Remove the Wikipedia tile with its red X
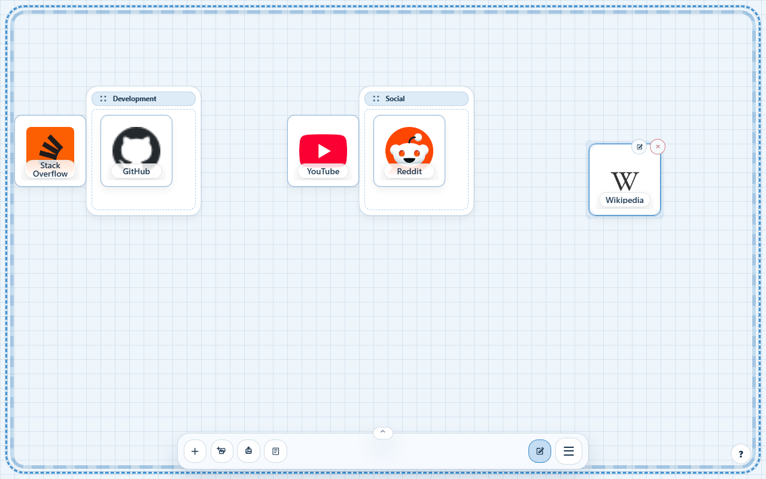766x479 pixels. click(658, 147)
